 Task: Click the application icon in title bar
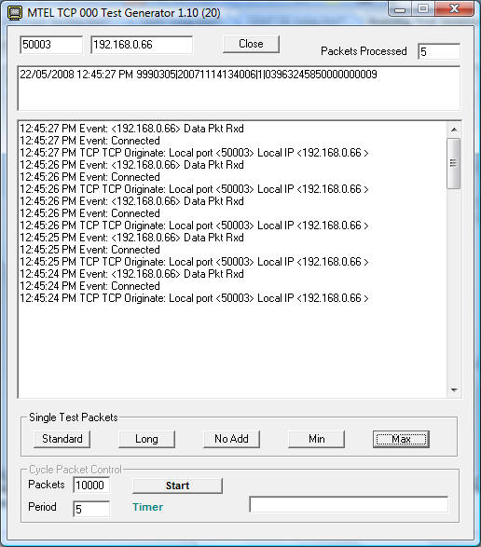[x=15, y=13]
